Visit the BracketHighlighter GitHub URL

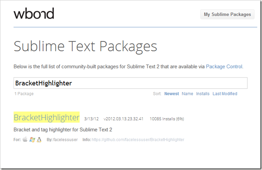138,140
